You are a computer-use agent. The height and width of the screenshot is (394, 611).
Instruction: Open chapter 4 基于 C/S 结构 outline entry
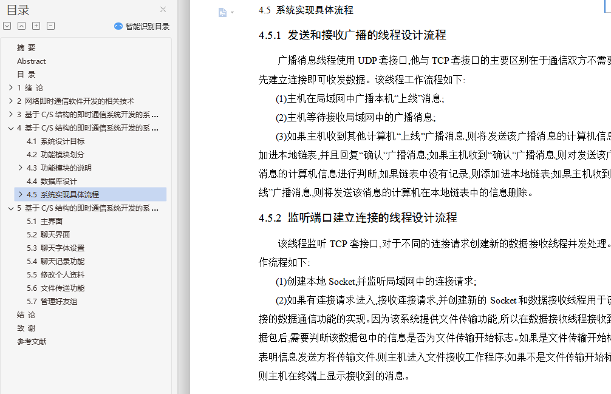pos(87,127)
